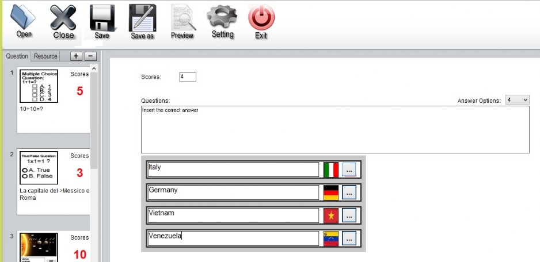Click the German flag image
Image resolution: width=540 pixels, height=262 pixels.
pos(331,192)
